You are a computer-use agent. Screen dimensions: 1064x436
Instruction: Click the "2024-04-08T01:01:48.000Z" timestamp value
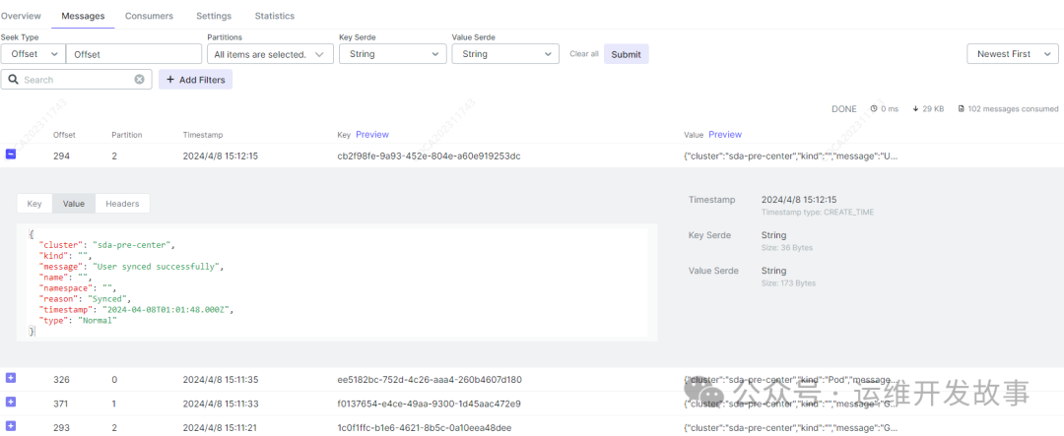click(166, 310)
